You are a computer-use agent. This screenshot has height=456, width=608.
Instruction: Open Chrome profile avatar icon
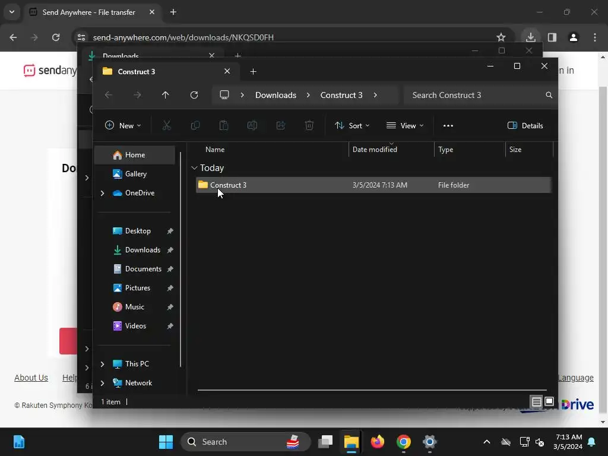click(x=573, y=37)
